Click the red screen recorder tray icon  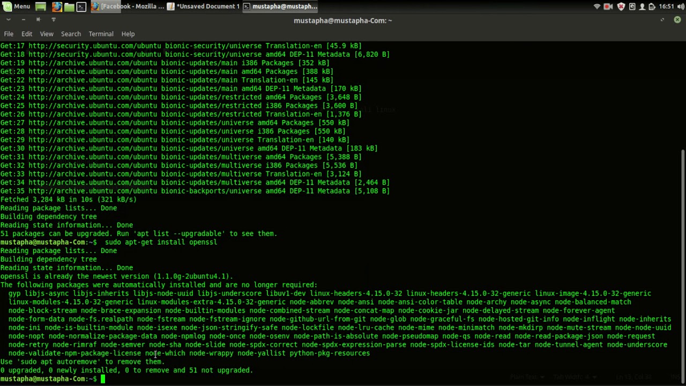tap(608, 6)
